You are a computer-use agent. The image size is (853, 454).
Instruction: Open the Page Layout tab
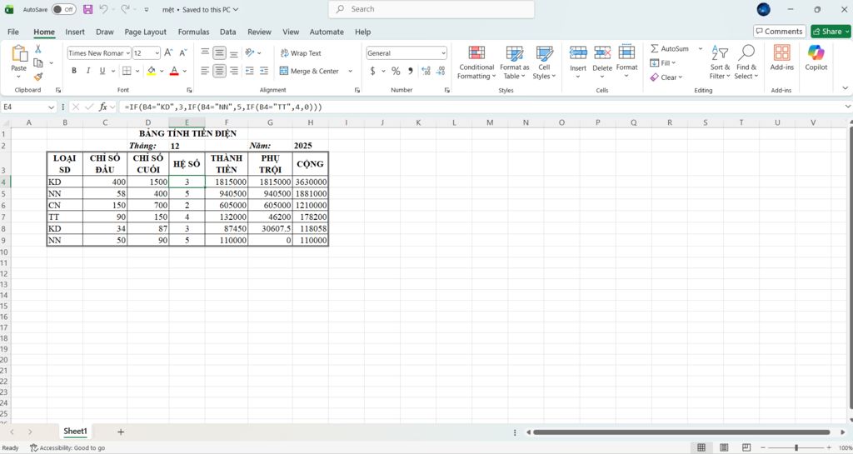click(145, 32)
